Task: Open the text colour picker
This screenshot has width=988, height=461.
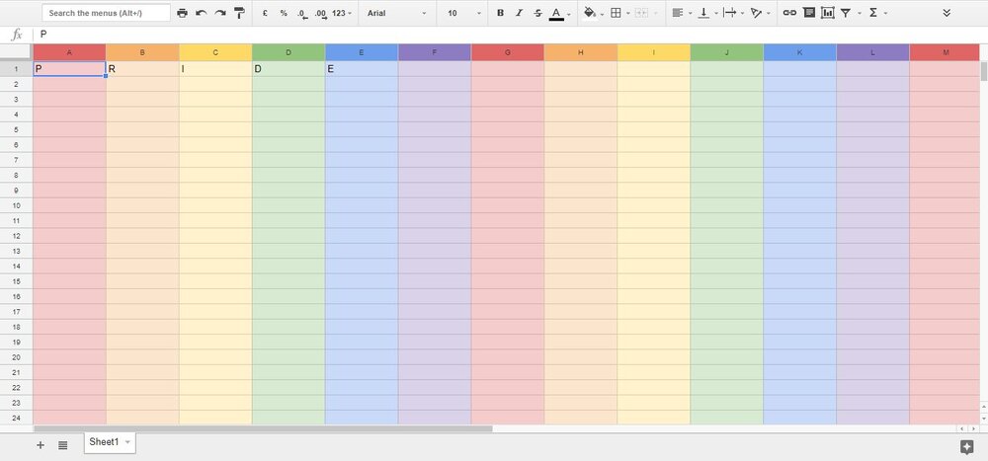Action: [x=556, y=13]
